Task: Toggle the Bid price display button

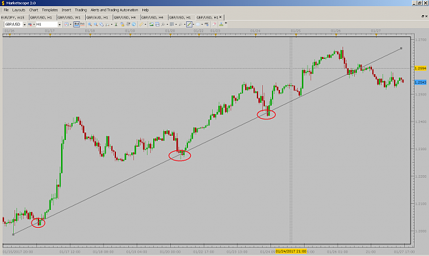Action: [76, 24]
